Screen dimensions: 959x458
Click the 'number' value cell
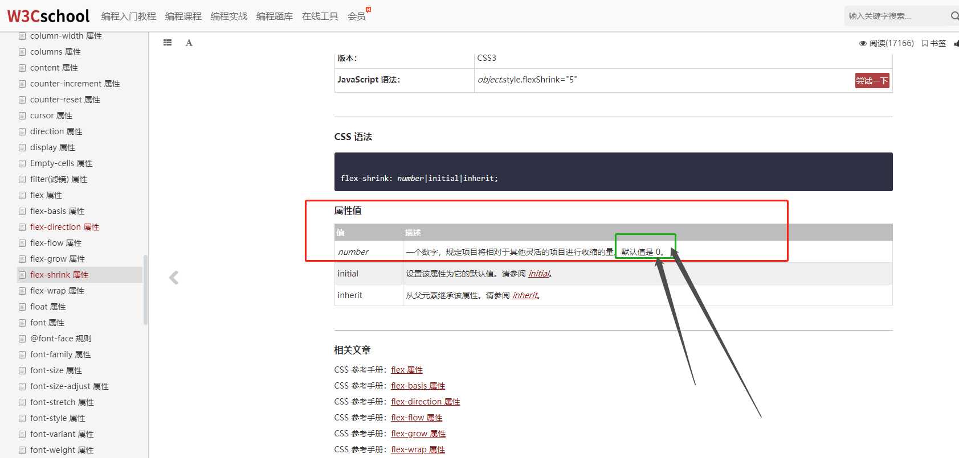(369, 251)
